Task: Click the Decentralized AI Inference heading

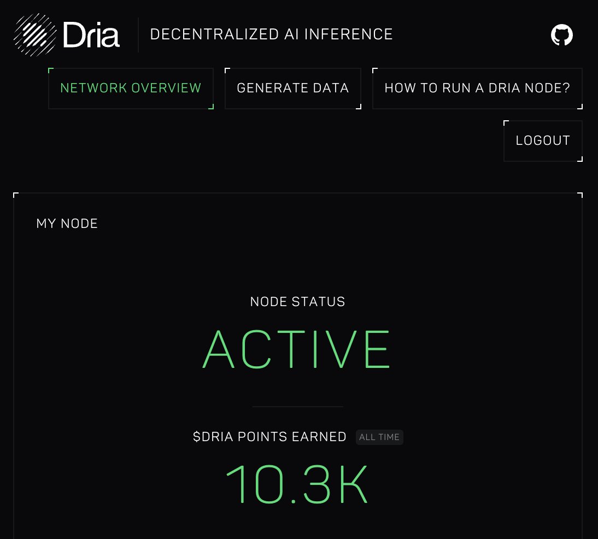Action: point(271,34)
